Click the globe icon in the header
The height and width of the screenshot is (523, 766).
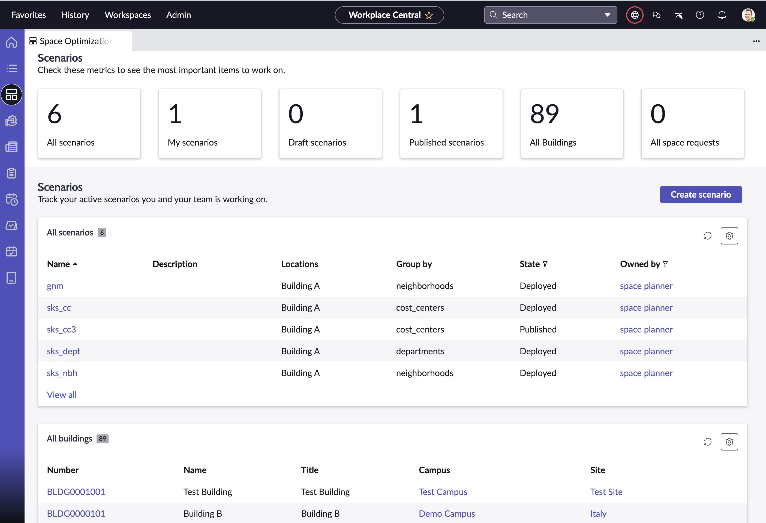(x=635, y=15)
